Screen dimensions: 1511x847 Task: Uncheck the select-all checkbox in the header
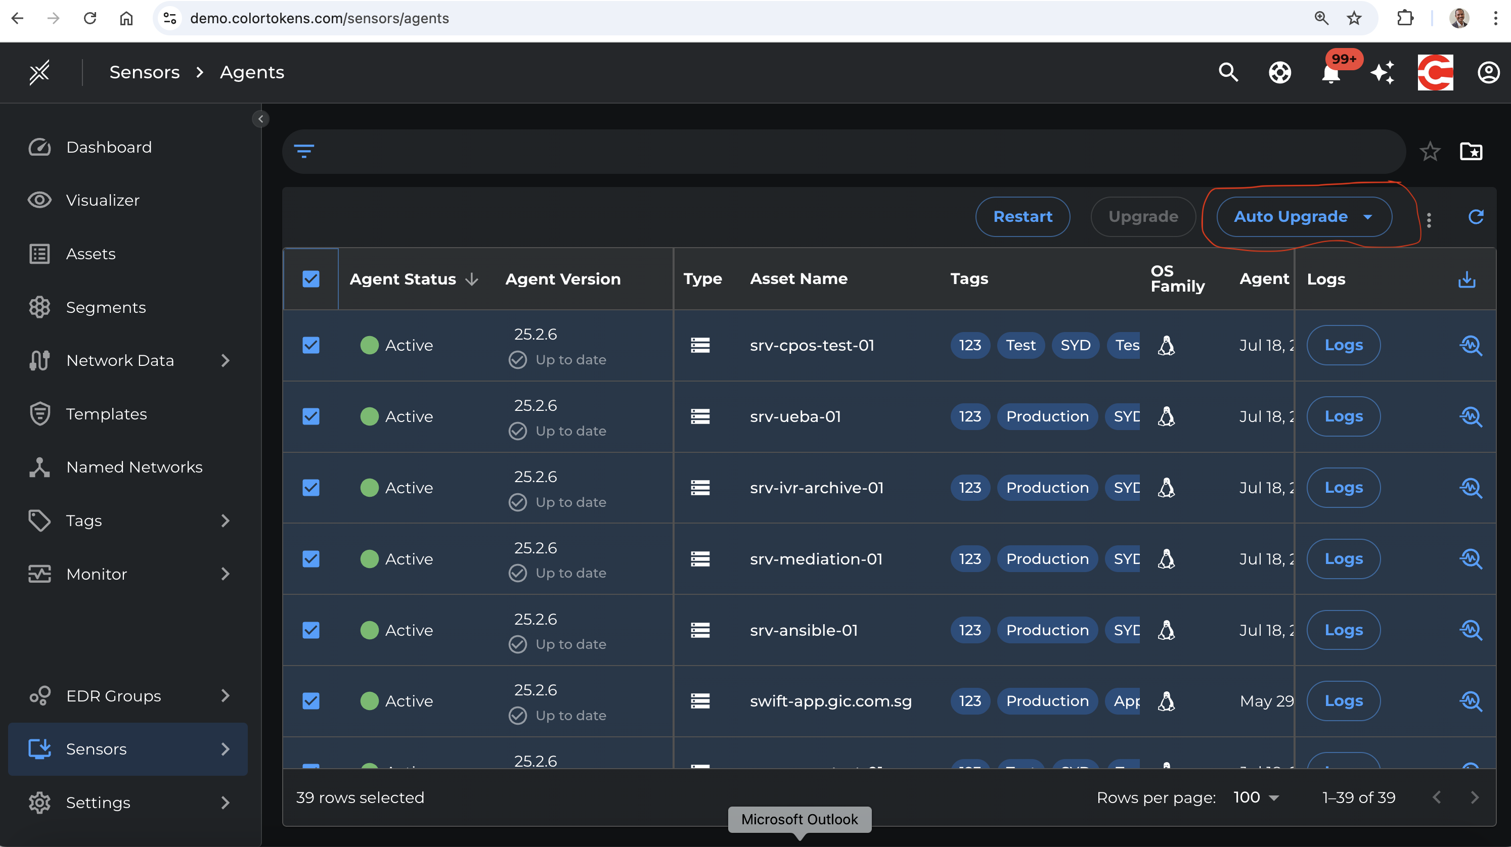(310, 279)
